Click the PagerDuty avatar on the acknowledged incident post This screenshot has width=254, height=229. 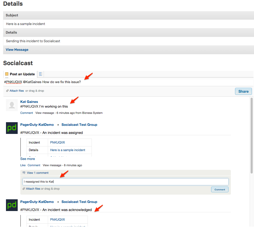coord(12,205)
